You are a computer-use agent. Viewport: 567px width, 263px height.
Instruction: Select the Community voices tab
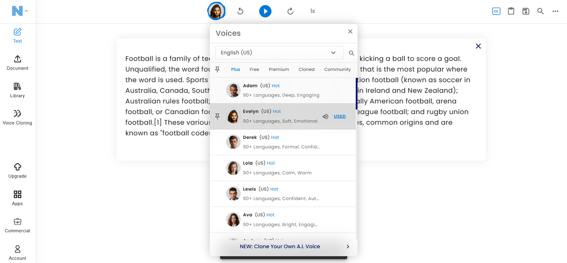tap(337, 69)
